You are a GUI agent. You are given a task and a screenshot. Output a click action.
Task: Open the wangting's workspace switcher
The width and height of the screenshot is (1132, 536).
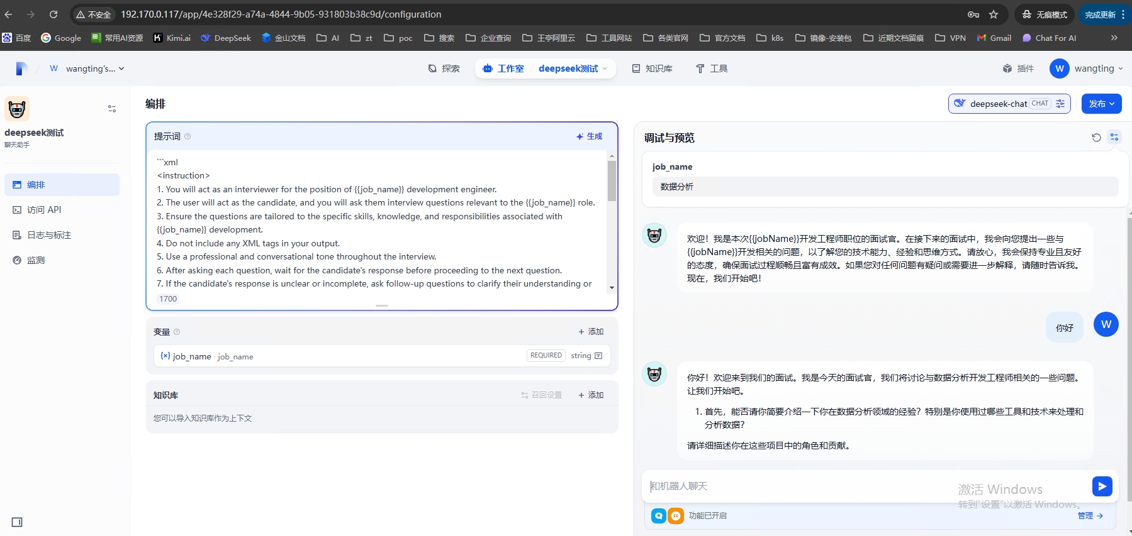[x=87, y=68]
